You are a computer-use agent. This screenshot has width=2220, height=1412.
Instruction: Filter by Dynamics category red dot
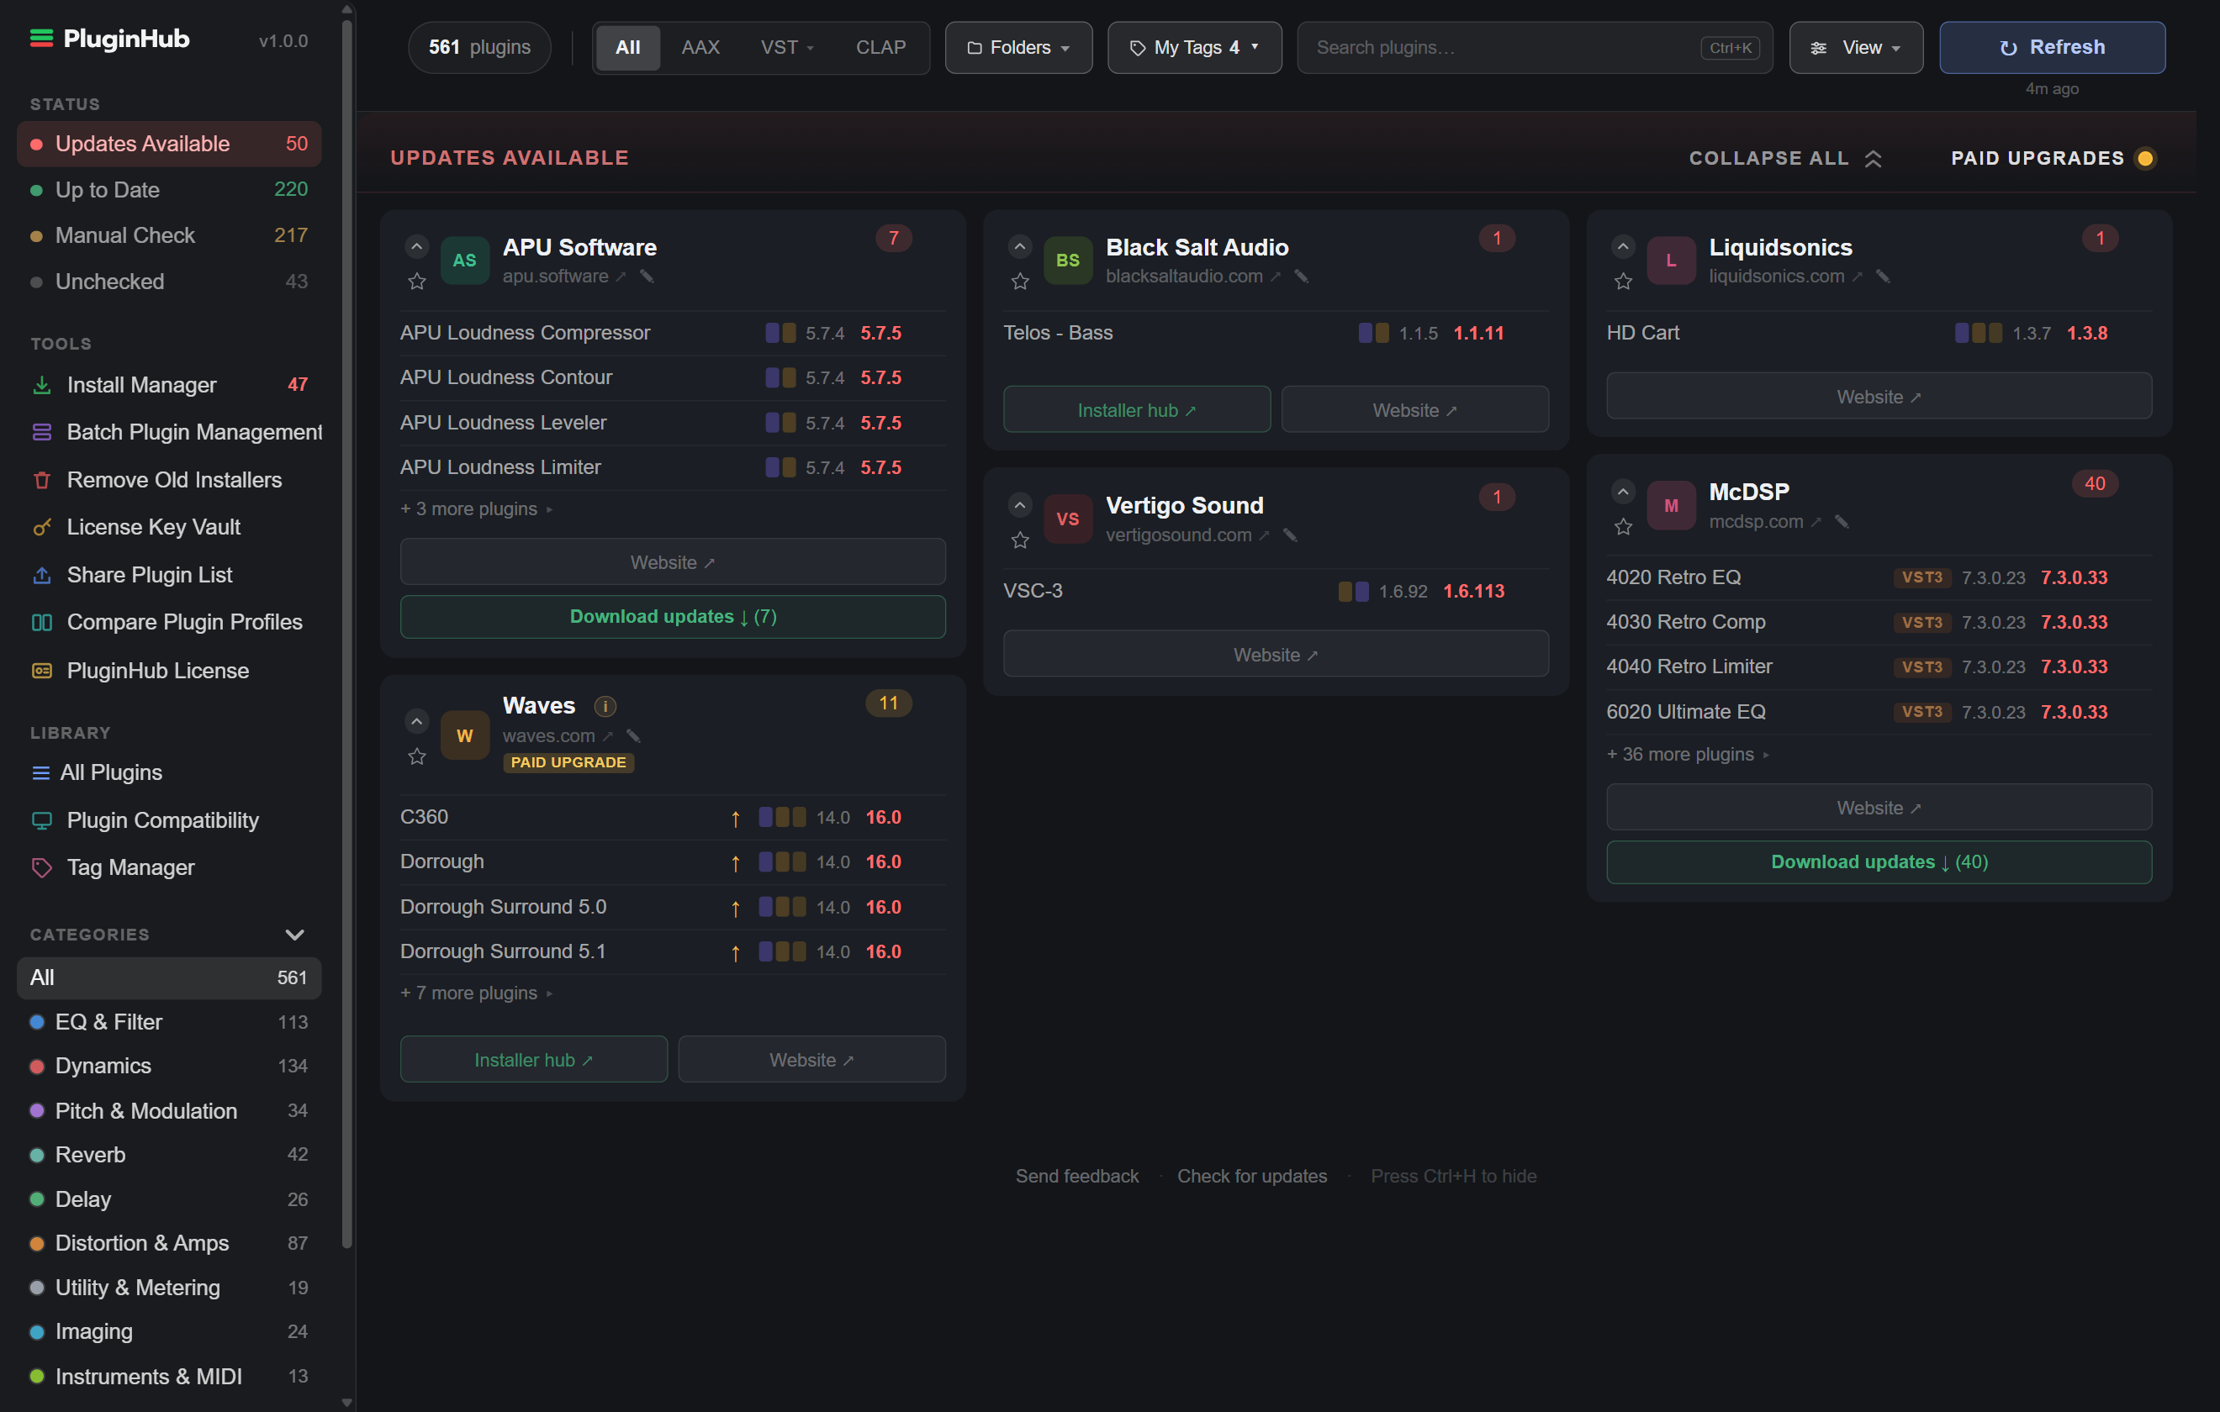(x=37, y=1067)
